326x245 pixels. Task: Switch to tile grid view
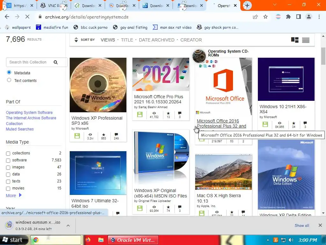[294, 40]
